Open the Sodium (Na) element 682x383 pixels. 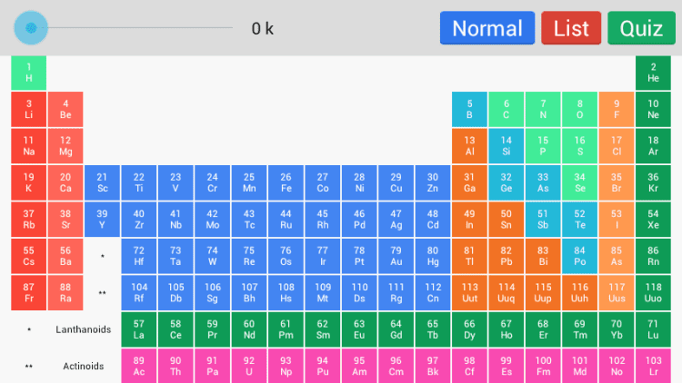click(29, 146)
